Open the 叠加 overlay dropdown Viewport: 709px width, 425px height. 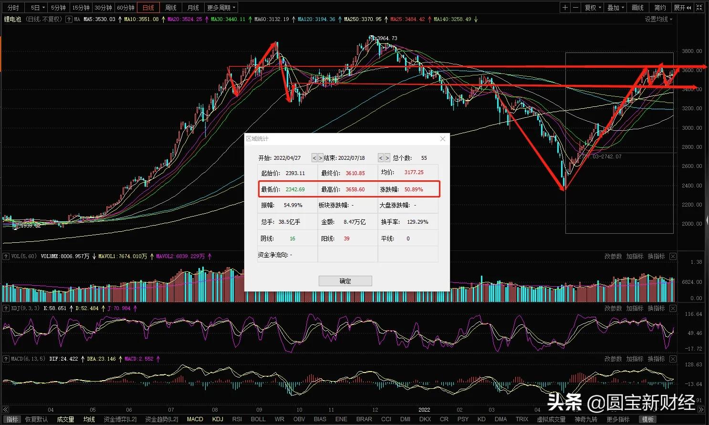coord(615,8)
